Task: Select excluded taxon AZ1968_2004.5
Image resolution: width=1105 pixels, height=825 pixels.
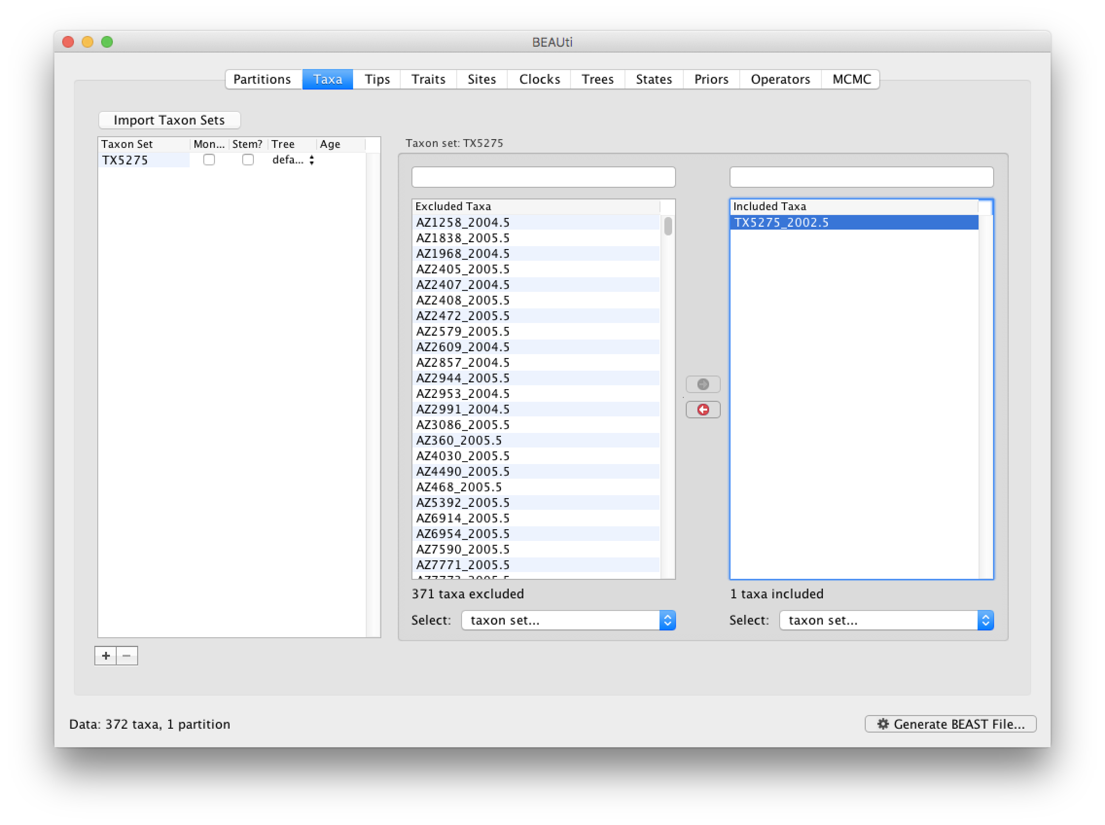Action: tap(536, 253)
